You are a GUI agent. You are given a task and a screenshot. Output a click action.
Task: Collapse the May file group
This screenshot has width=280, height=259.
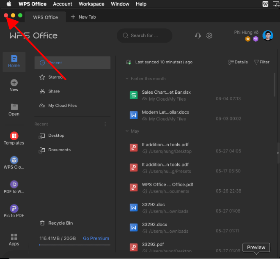point(127,131)
